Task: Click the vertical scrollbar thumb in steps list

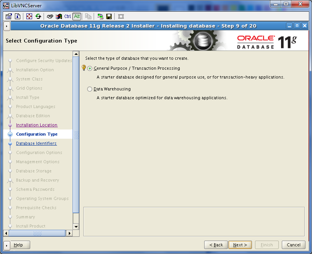Action: (x=76, y=135)
